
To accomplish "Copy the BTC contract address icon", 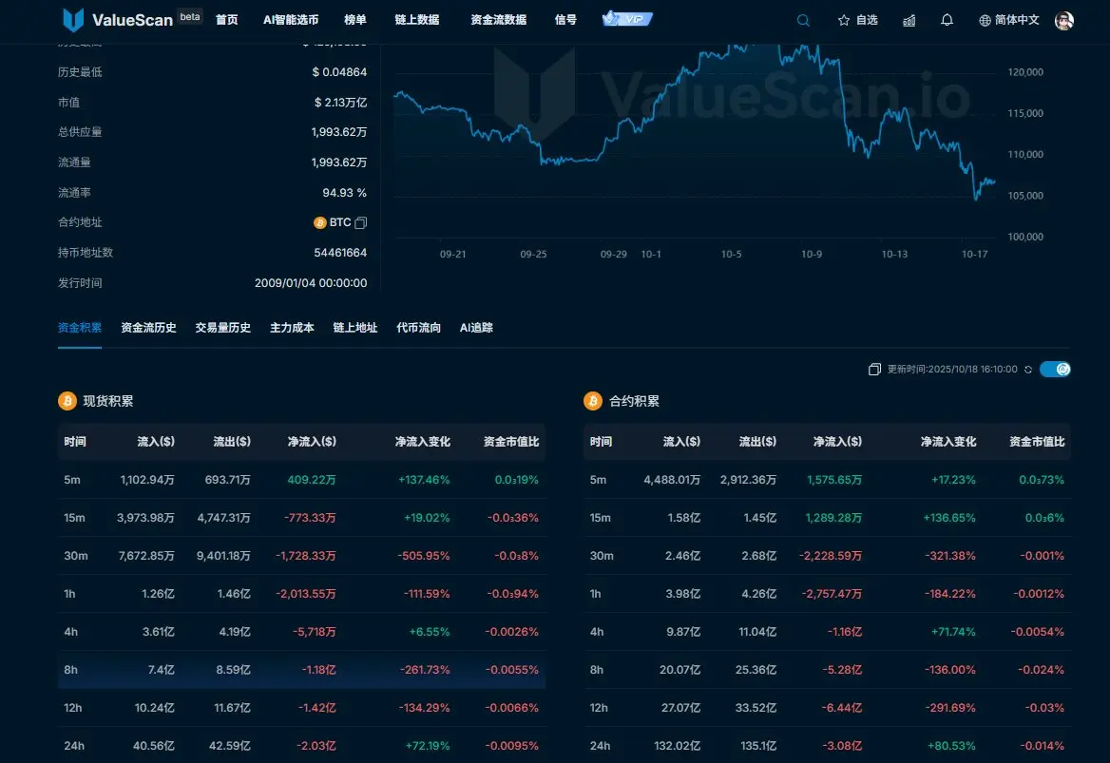I will pos(360,223).
